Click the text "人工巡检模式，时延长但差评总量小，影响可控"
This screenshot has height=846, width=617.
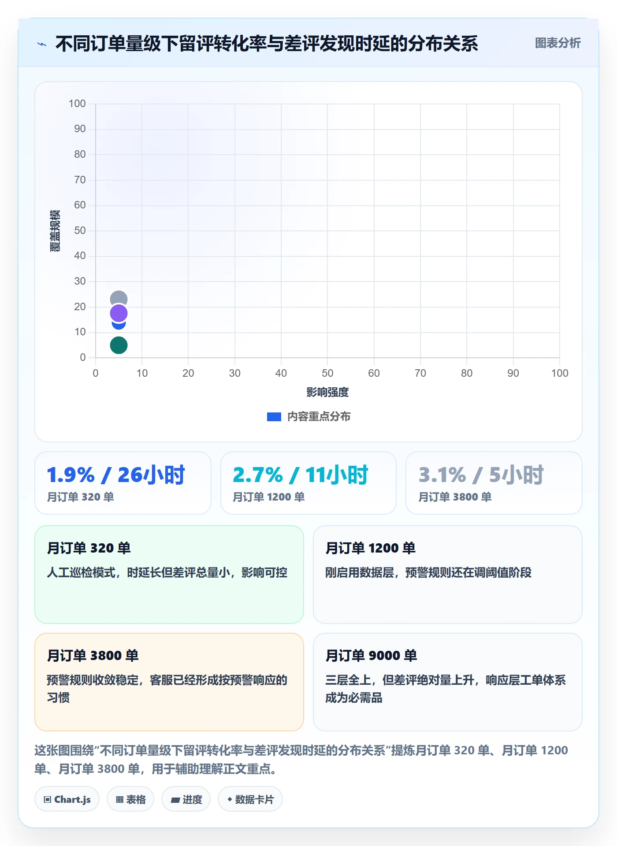167,572
